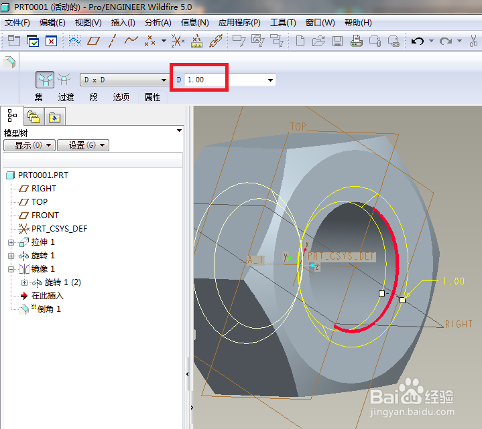
Task: Switch to the folder browser navigator tab
Action: click(34, 116)
